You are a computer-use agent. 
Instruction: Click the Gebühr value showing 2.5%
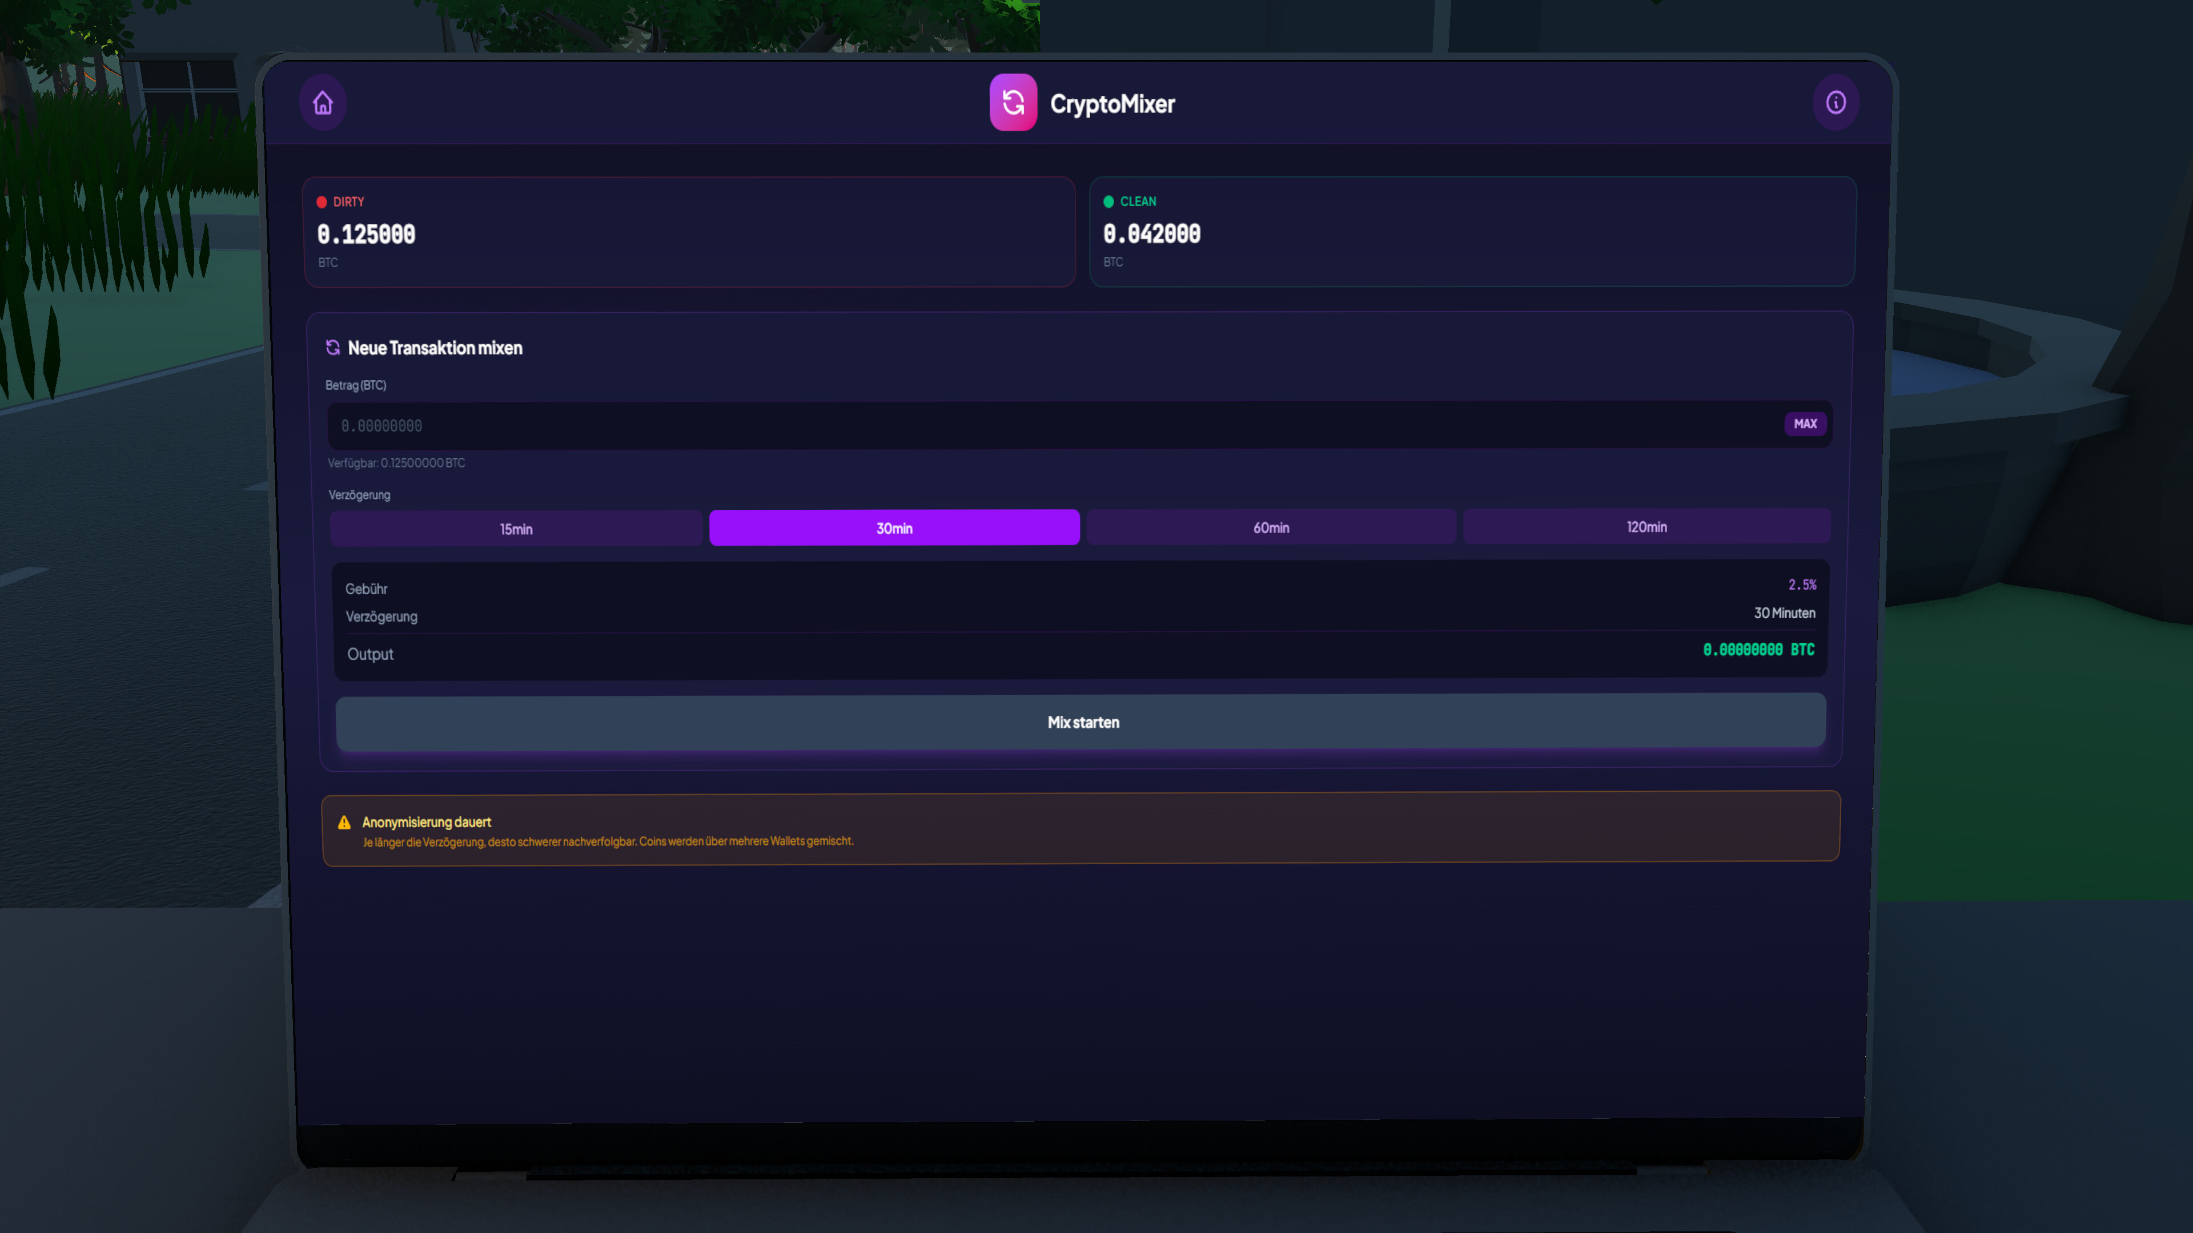1801,585
